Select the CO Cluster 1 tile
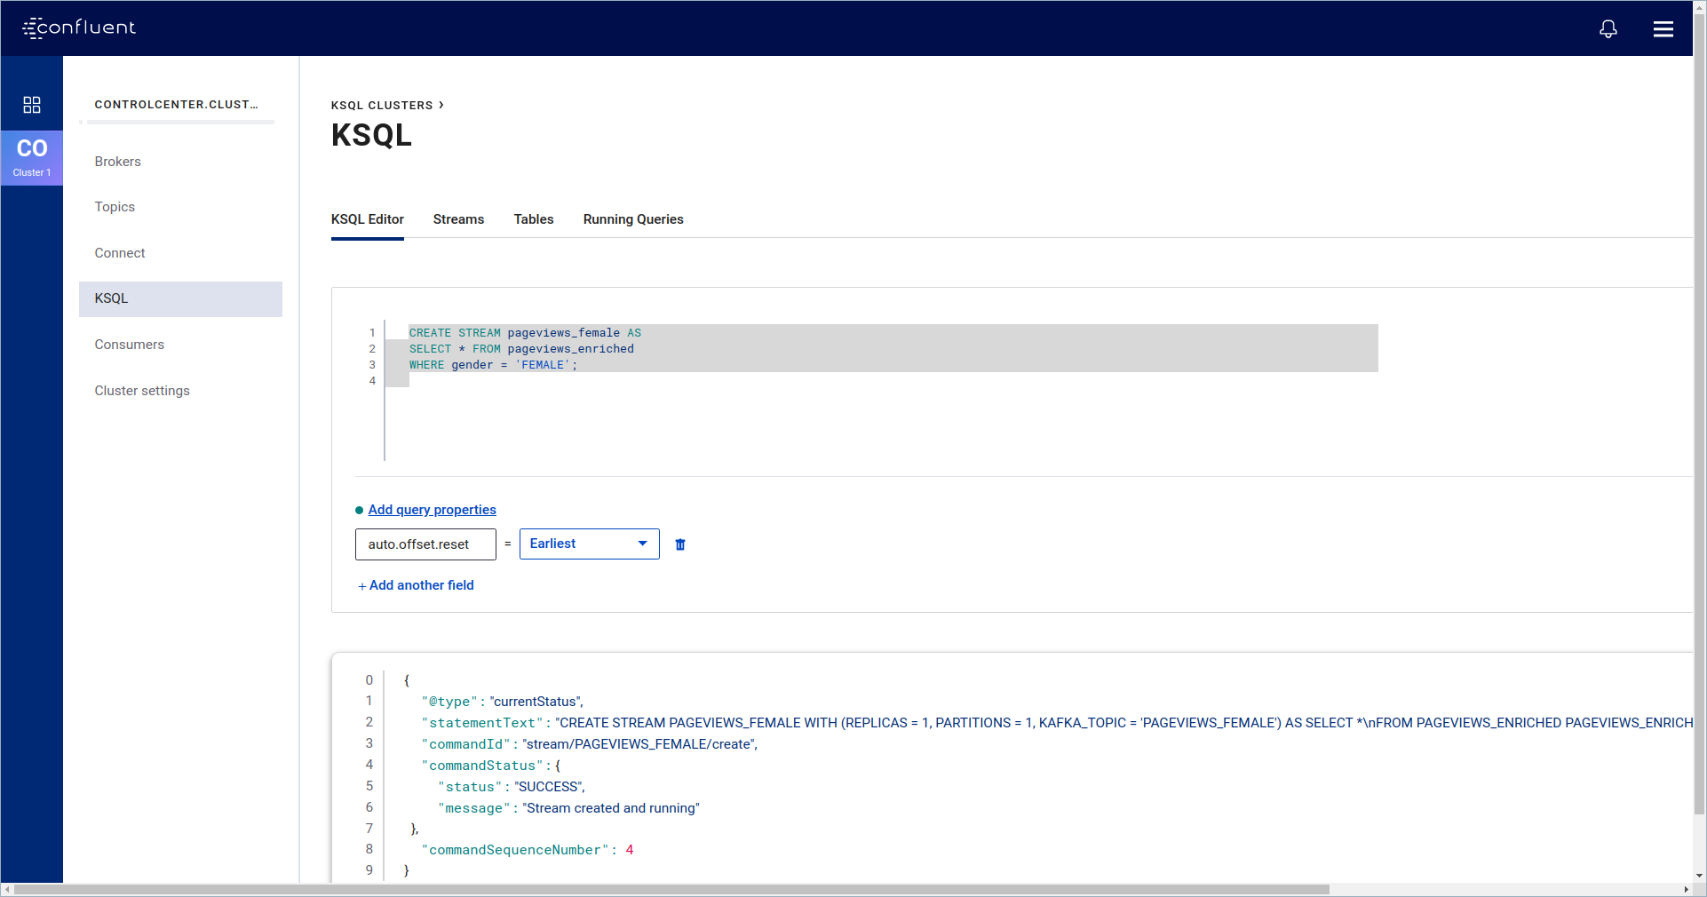Viewport: 1707px width, 897px height. (32, 157)
